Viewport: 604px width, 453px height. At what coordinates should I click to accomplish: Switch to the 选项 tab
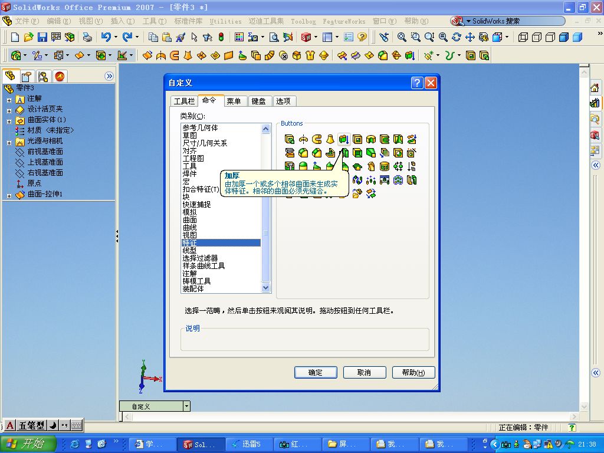pyautogui.click(x=284, y=101)
